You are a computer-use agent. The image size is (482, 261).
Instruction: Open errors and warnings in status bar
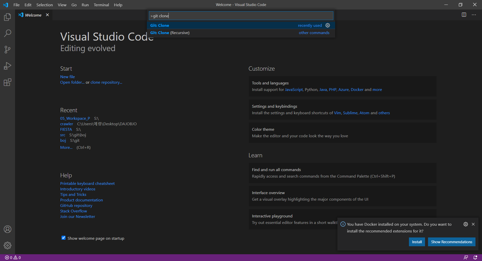point(13,257)
